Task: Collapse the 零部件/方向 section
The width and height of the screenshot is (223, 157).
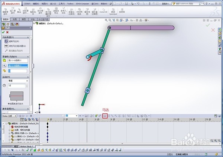Action: pyautogui.click(x=28, y=57)
